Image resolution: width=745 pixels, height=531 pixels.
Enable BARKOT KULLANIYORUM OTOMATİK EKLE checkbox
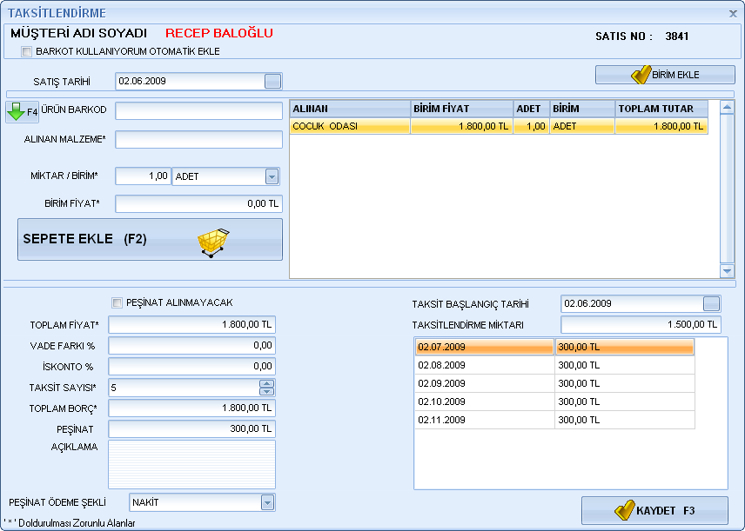[27, 51]
